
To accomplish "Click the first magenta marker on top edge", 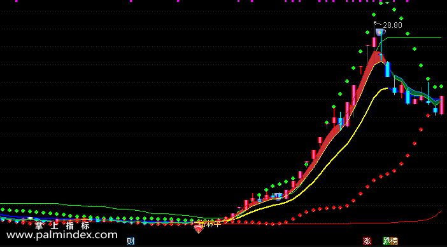I will 17,1.
